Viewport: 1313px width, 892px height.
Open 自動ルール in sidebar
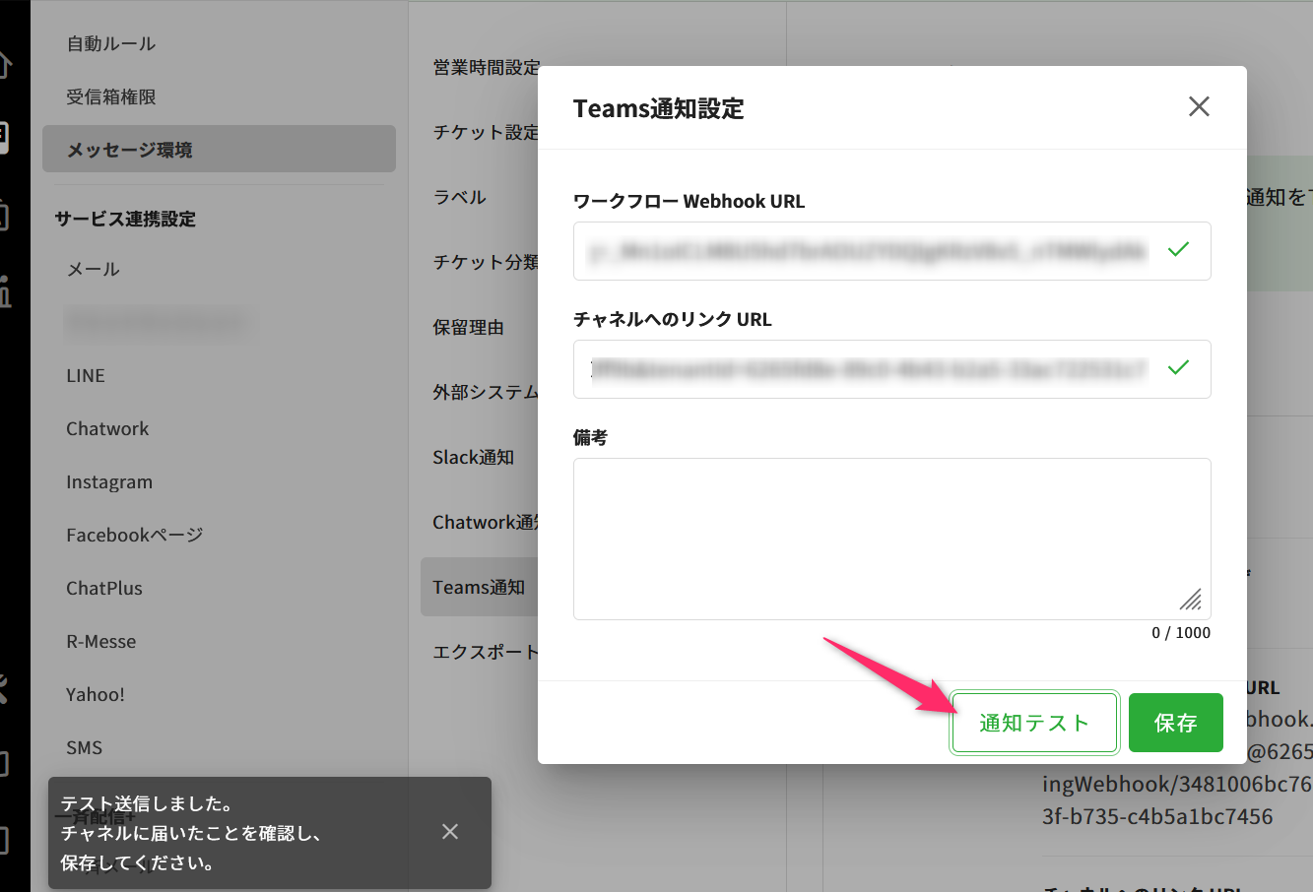click(111, 43)
